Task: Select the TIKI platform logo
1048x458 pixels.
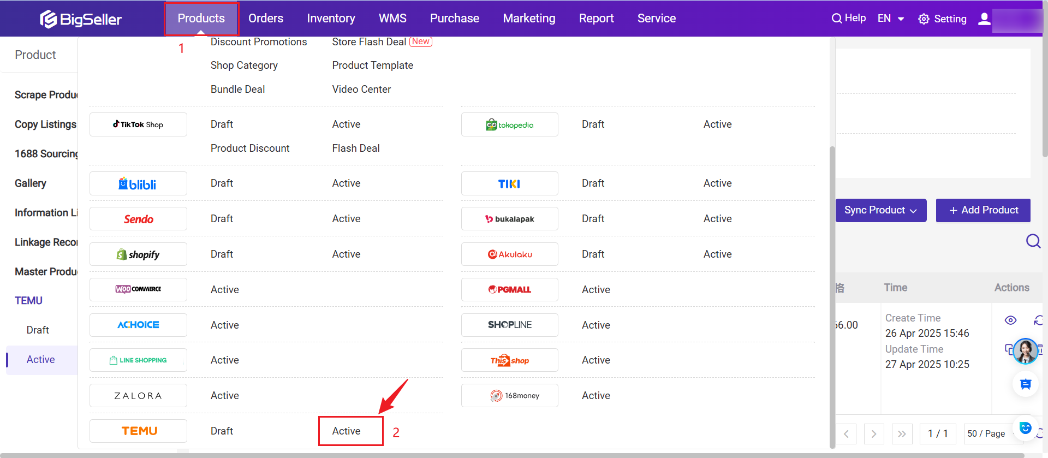Action: [x=510, y=183]
